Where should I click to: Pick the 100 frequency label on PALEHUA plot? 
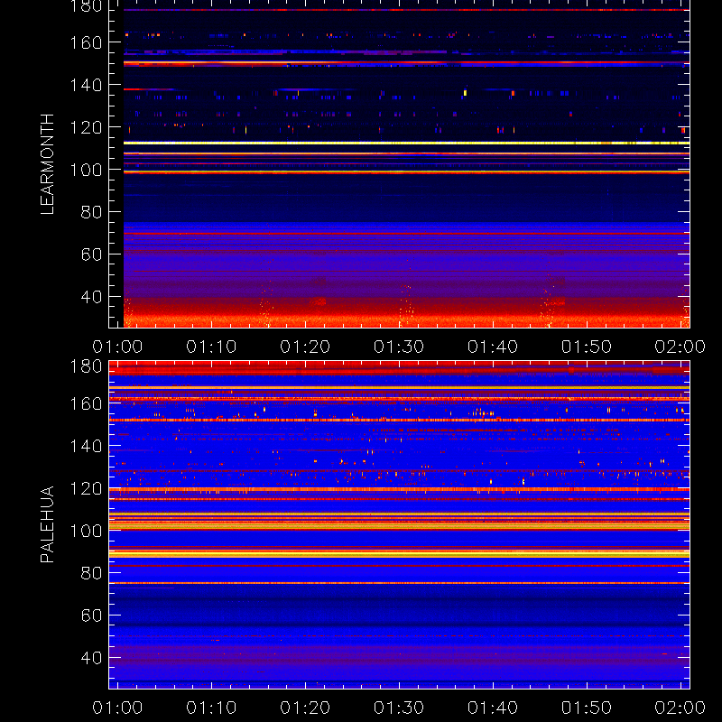click(x=86, y=531)
